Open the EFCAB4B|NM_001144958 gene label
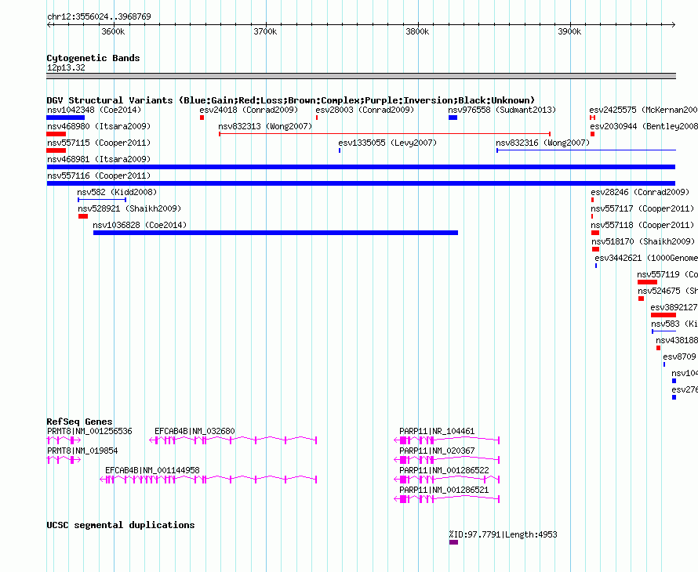This screenshot has height=572, width=698. (x=152, y=470)
